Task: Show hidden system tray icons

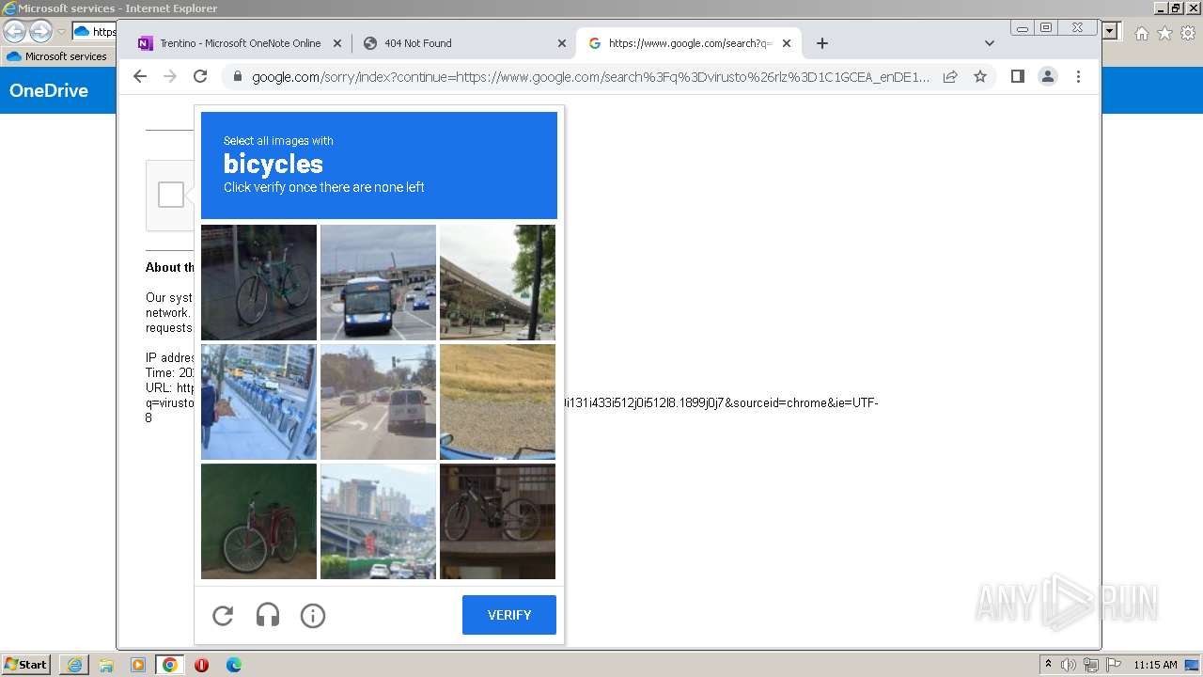Action: (x=1049, y=665)
